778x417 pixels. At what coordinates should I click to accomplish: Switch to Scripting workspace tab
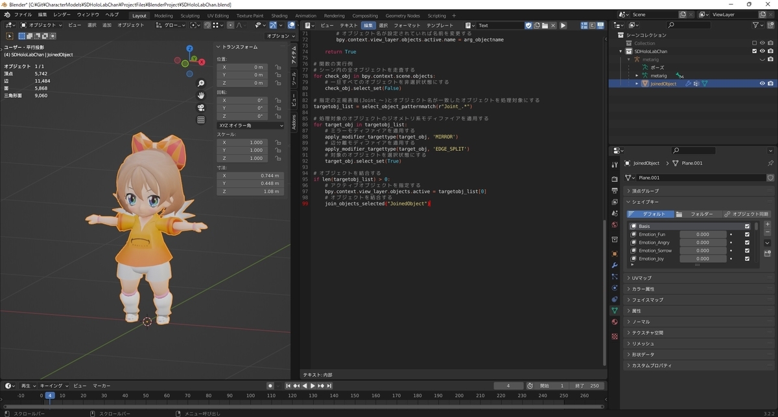click(x=437, y=16)
